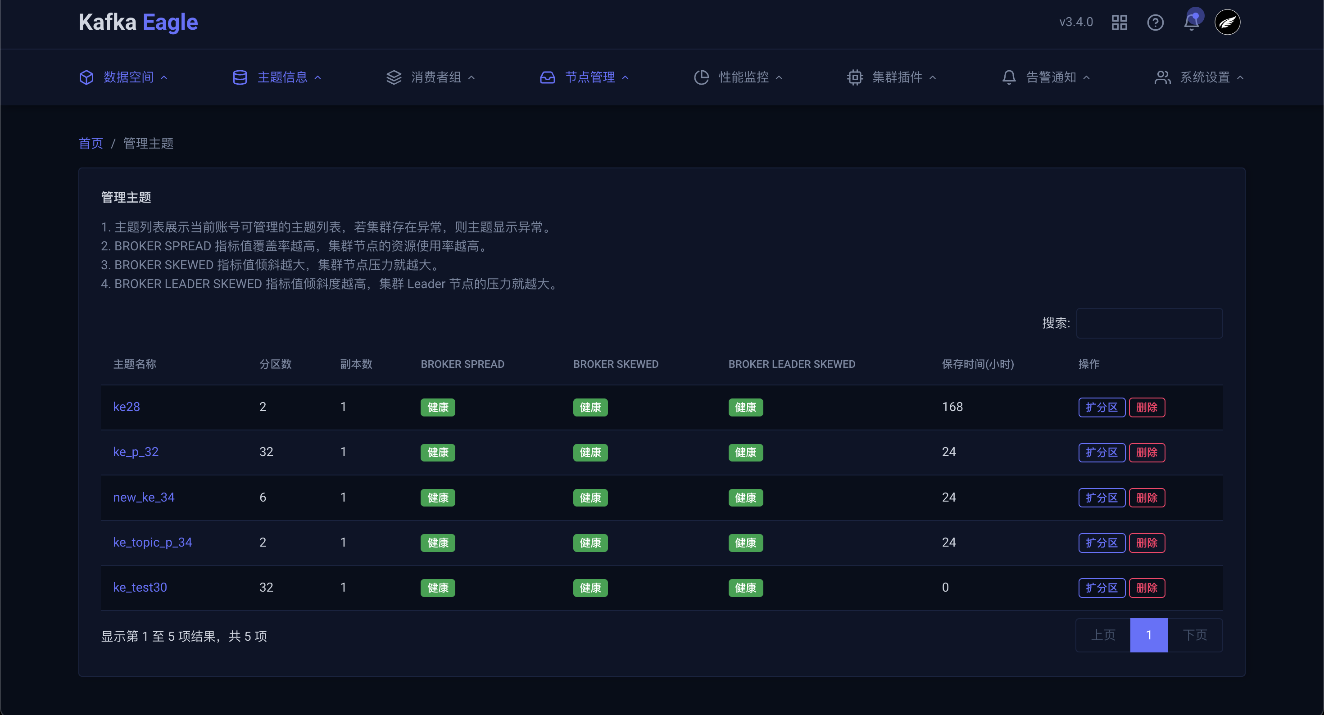The height and width of the screenshot is (715, 1324).
Task: Open the 消费者组 navigation menu
Action: click(435, 77)
